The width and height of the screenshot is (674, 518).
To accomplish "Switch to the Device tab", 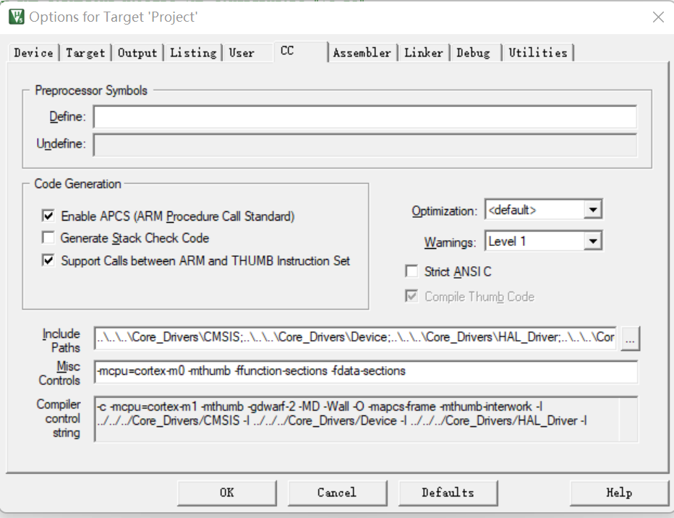I will pos(33,53).
